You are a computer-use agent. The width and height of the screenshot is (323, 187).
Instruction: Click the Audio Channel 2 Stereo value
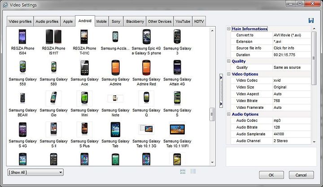[292, 141]
